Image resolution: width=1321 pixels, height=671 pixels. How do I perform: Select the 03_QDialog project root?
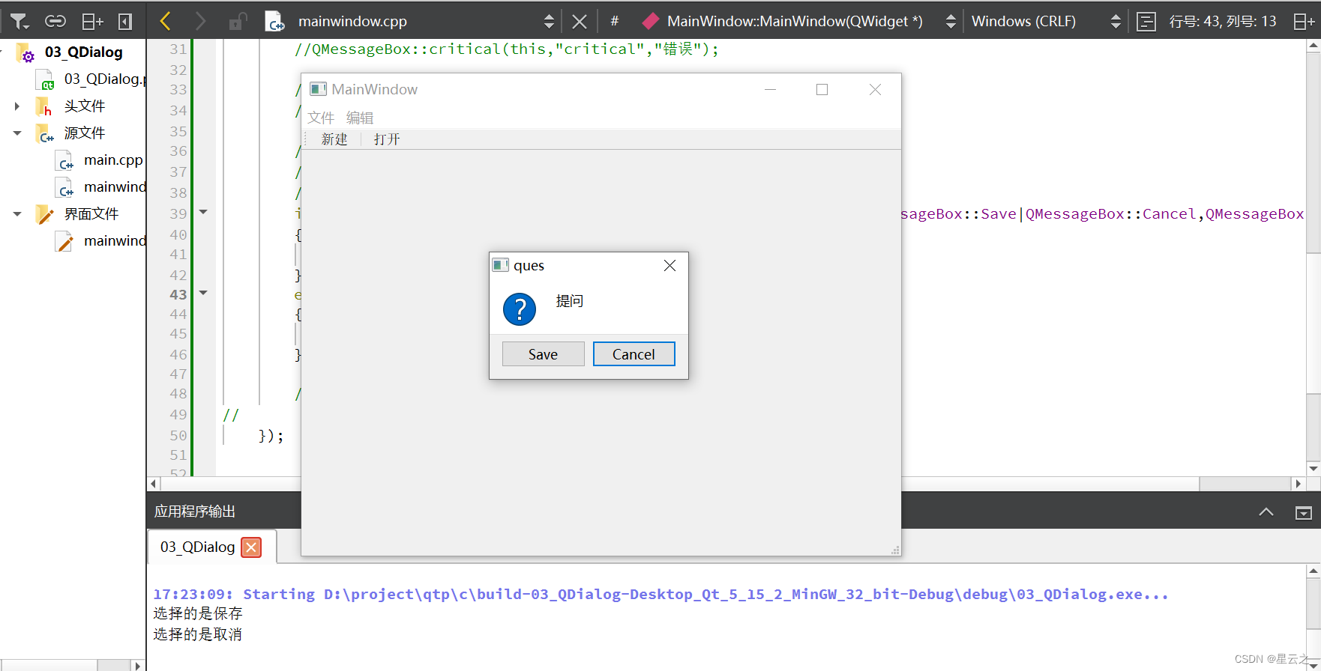[83, 52]
